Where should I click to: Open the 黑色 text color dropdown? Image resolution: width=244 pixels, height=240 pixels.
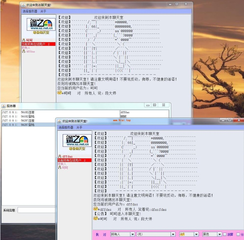pyautogui.click(x=212, y=234)
